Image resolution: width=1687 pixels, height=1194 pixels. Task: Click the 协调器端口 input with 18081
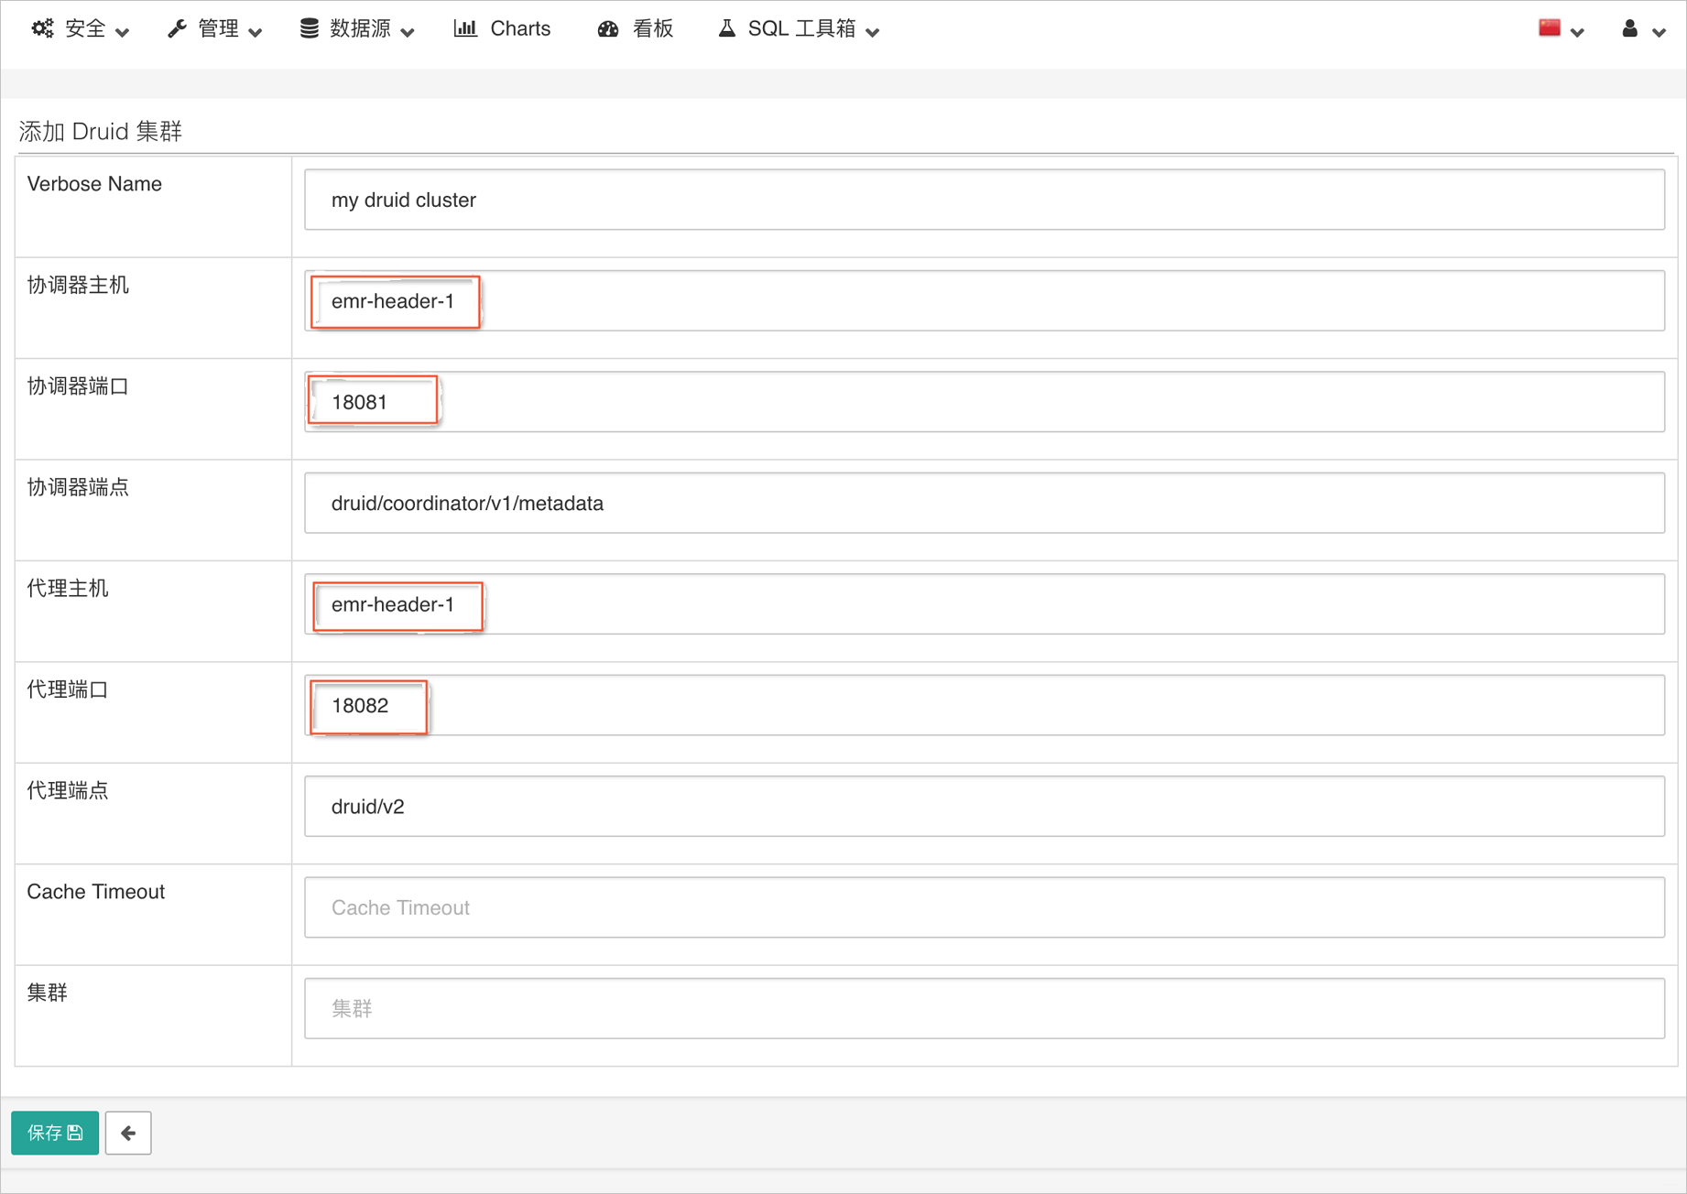pos(985,402)
